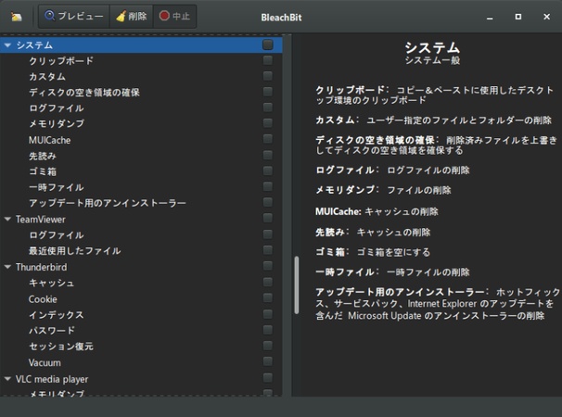Maximize the BleachBit window

tap(517, 17)
